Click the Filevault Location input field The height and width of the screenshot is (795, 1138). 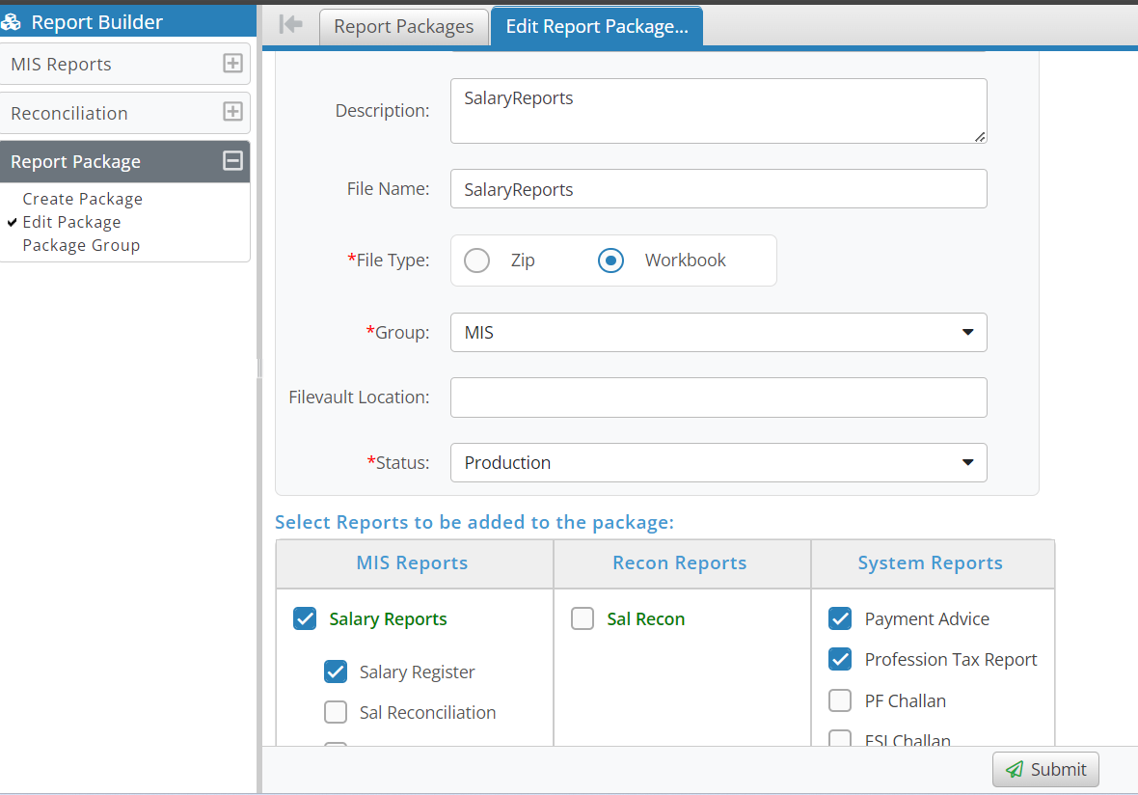point(718,397)
